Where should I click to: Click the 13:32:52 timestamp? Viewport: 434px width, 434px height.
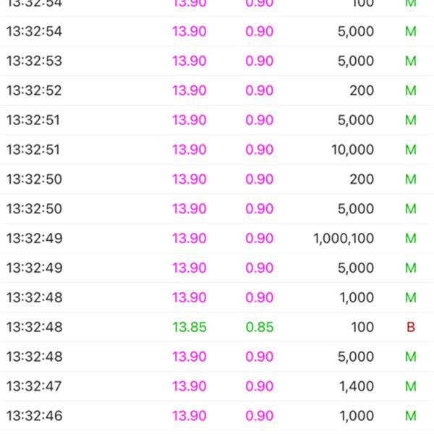click(34, 90)
